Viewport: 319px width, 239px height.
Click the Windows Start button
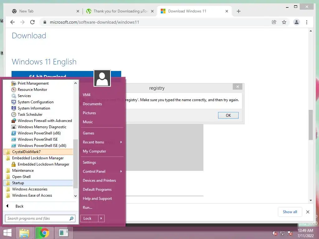(7, 233)
